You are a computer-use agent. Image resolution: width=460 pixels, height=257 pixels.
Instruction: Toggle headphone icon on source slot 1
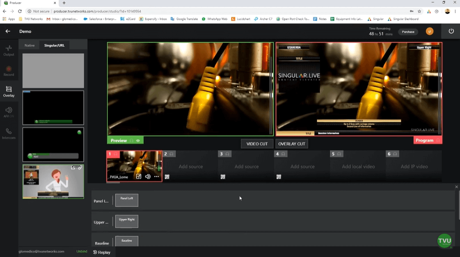116,154
